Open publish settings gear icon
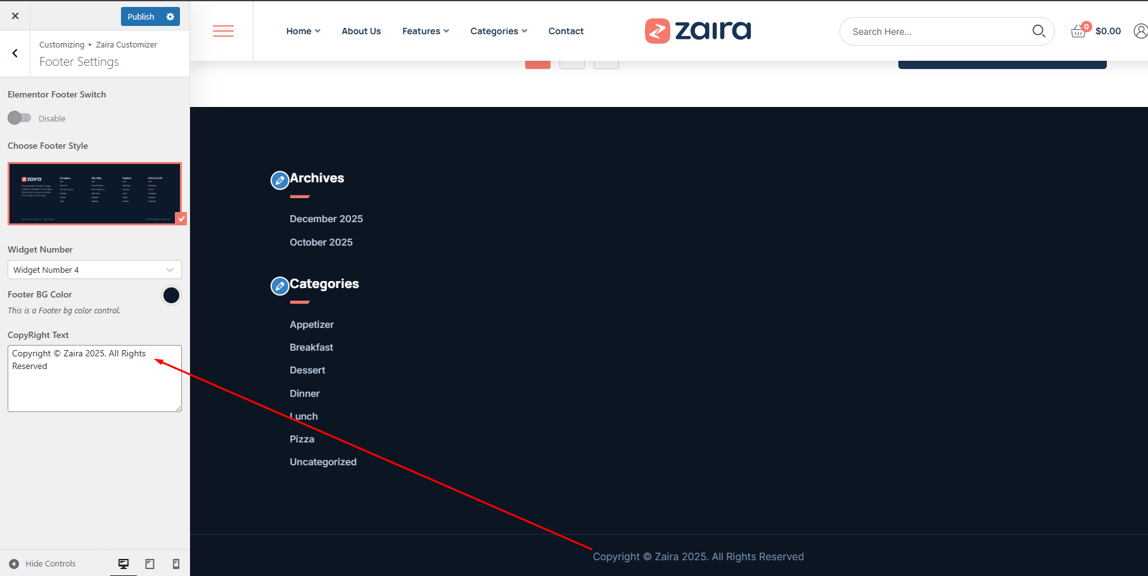Image resolution: width=1148 pixels, height=576 pixels. pyautogui.click(x=170, y=16)
